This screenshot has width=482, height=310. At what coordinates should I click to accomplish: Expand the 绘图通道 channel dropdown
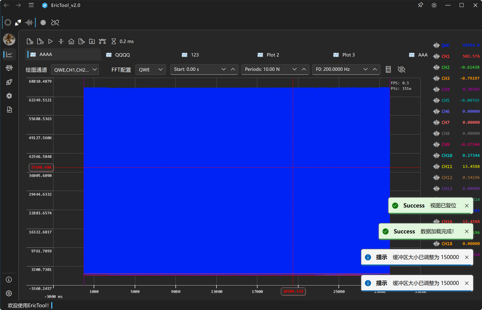pos(75,70)
